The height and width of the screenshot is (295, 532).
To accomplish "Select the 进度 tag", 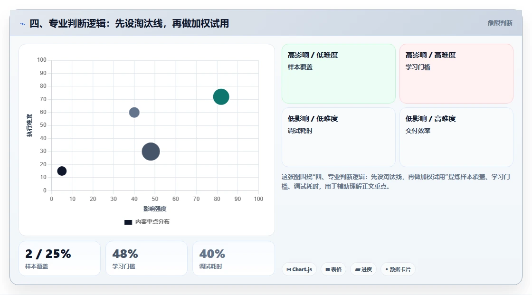I will click(363, 269).
